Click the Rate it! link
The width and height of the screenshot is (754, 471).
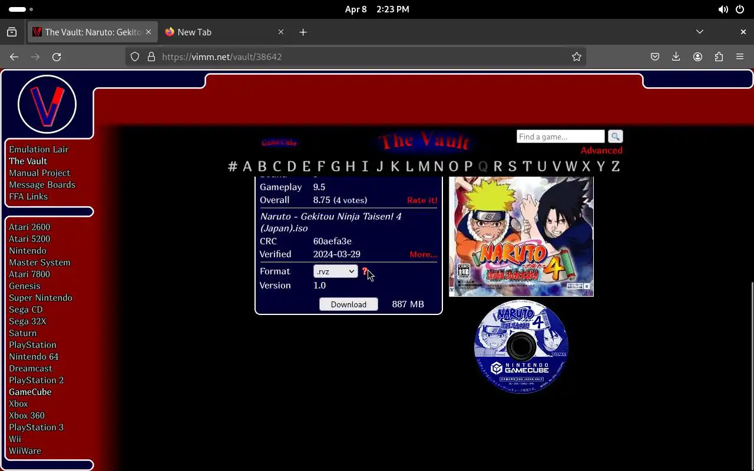(x=422, y=200)
